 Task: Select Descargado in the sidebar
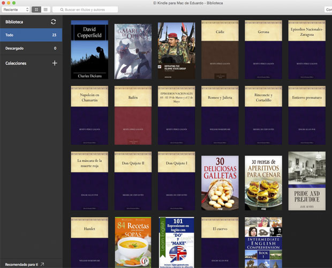(31, 48)
